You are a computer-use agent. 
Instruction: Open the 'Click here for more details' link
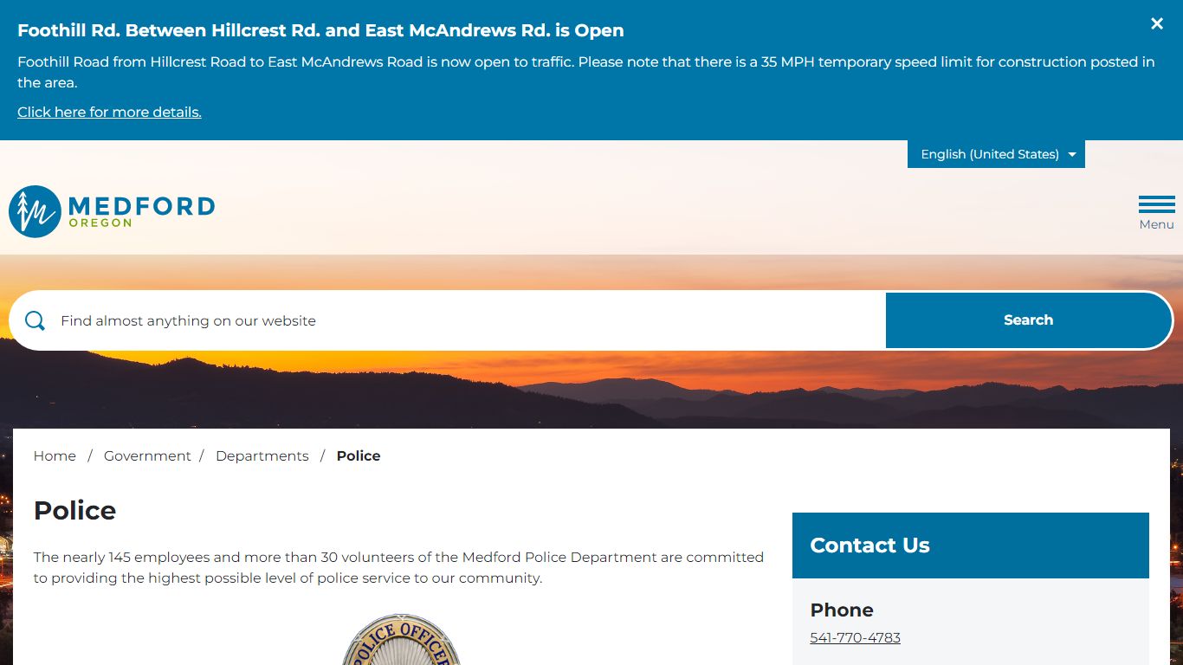tap(109, 112)
